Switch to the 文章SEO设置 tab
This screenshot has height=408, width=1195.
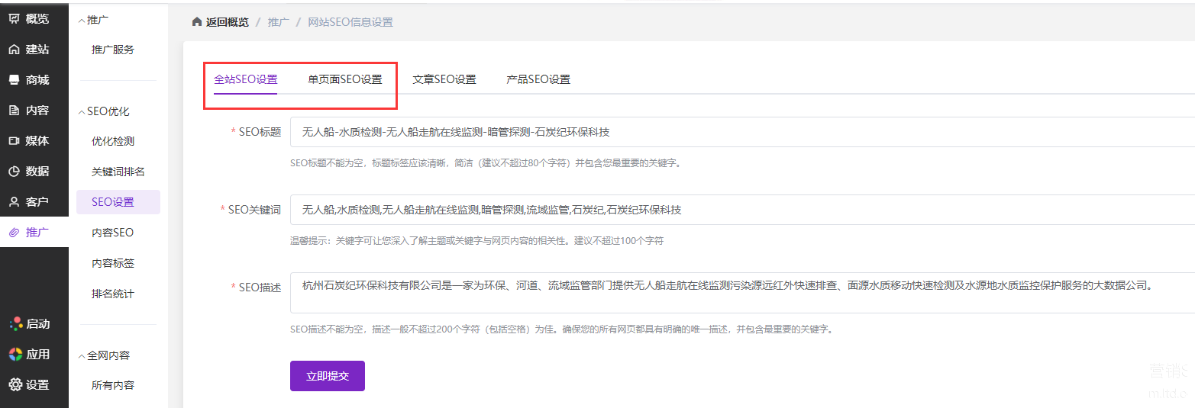point(444,79)
